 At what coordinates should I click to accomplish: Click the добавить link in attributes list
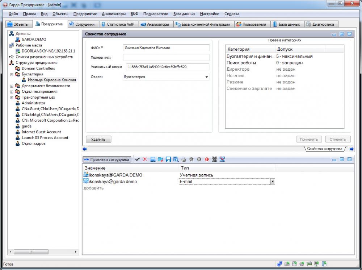pyautogui.click(x=94, y=188)
